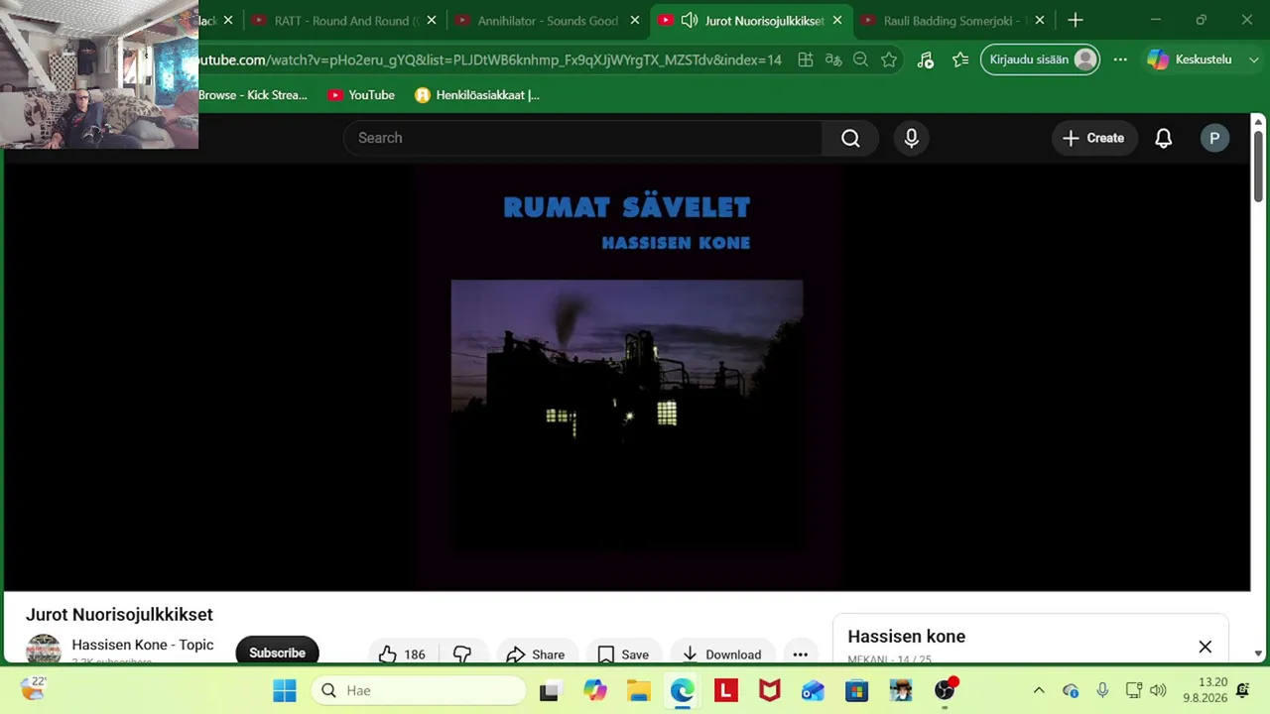The height and width of the screenshot is (714, 1270).
Task: Open Outlook from the taskbar
Action: [x=813, y=690]
